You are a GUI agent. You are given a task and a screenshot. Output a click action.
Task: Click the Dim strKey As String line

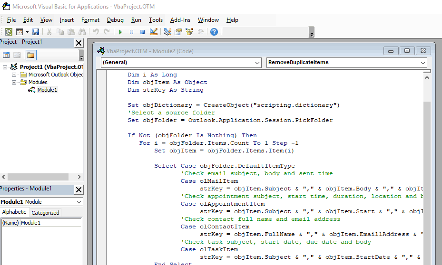click(x=166, y=90)
